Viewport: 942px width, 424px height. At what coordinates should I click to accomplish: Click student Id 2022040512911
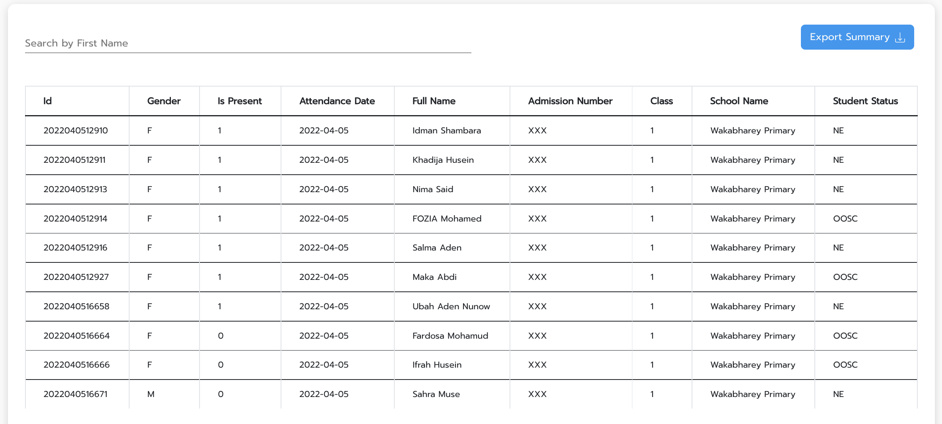pyautogui.click(x=74, y=160)
